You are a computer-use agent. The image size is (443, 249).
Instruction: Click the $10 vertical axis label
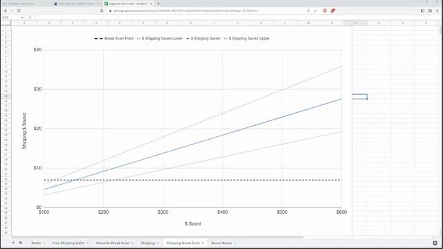(x=37, y=168)
